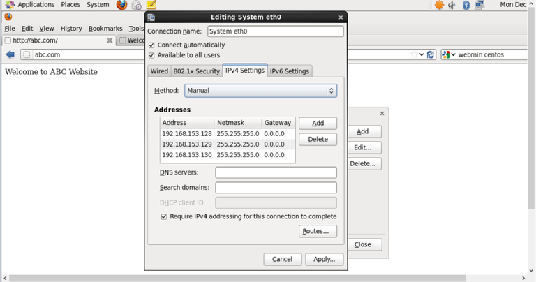Open the Firefox View menu
The height and width of the screenshot is (282, 536).
47,29
